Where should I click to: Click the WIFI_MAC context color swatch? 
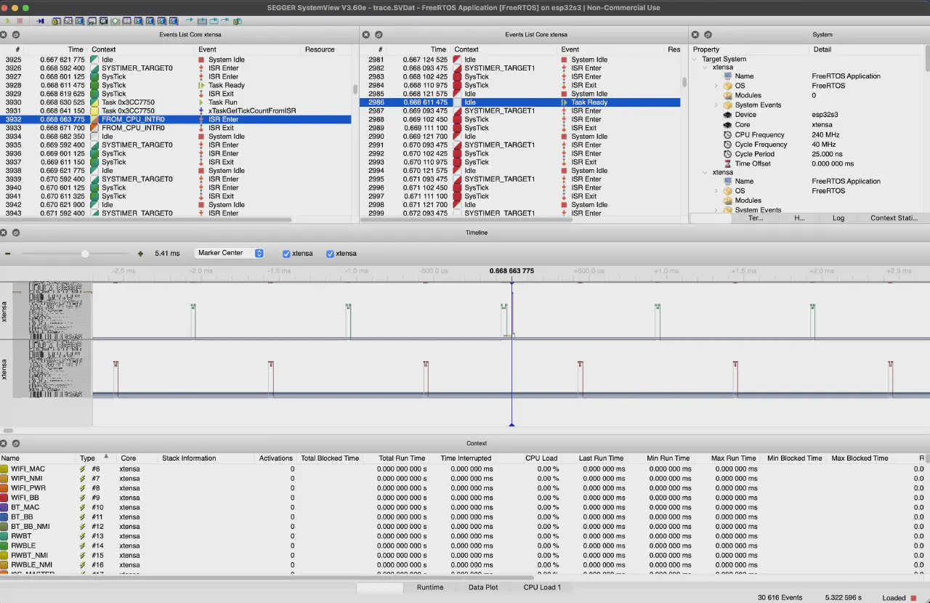[4, 469]
